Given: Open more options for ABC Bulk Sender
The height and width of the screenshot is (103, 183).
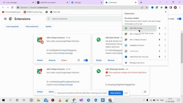Looking at the screenshot, I should [165, 28].
